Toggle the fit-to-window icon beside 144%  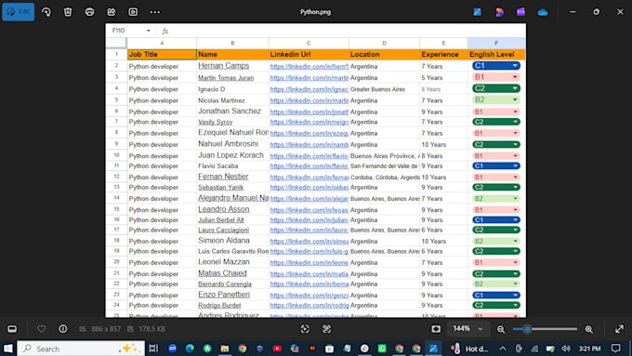pyautogui.click(x=436, y=329)
